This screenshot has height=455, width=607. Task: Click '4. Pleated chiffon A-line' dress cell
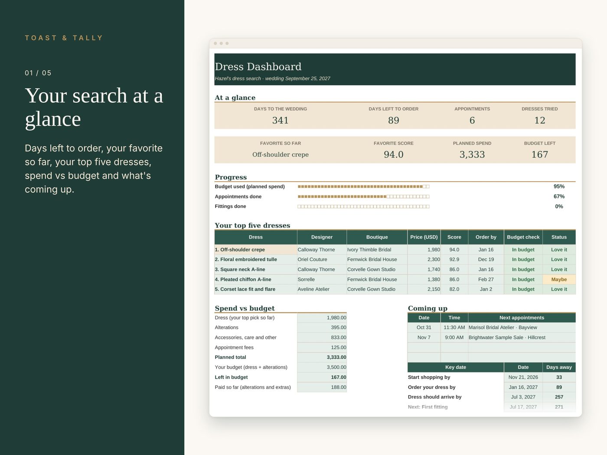(x=256, y=279)
